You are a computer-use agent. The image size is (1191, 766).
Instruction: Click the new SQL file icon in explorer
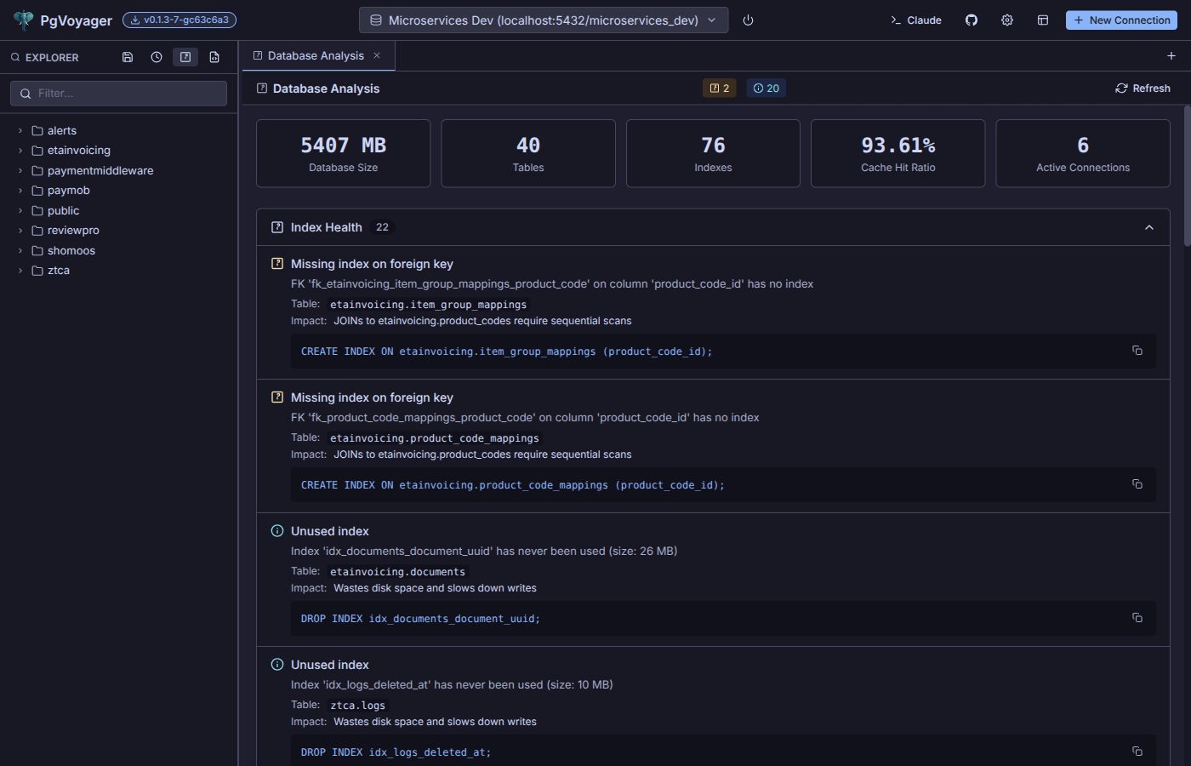point(214,57)
